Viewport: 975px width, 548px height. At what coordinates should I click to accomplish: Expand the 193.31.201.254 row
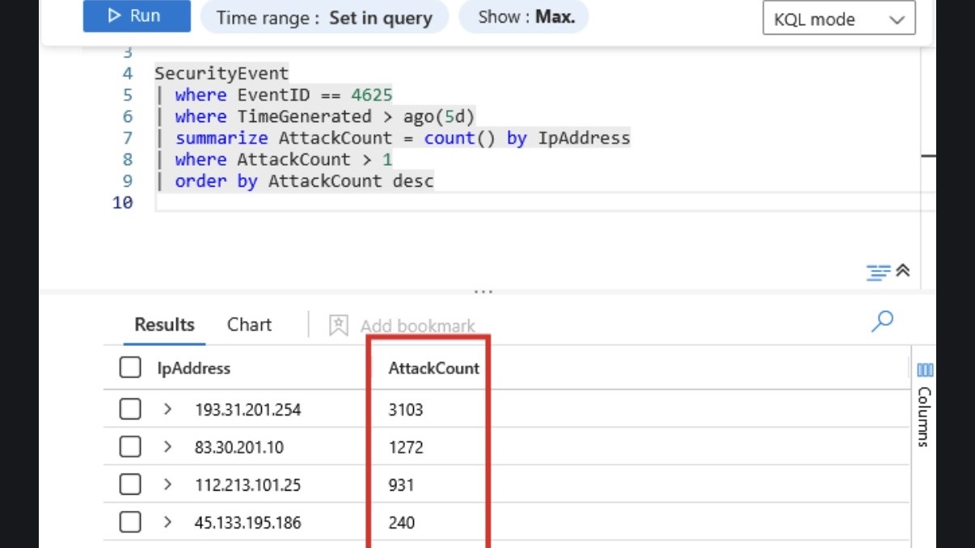[167, 410]
